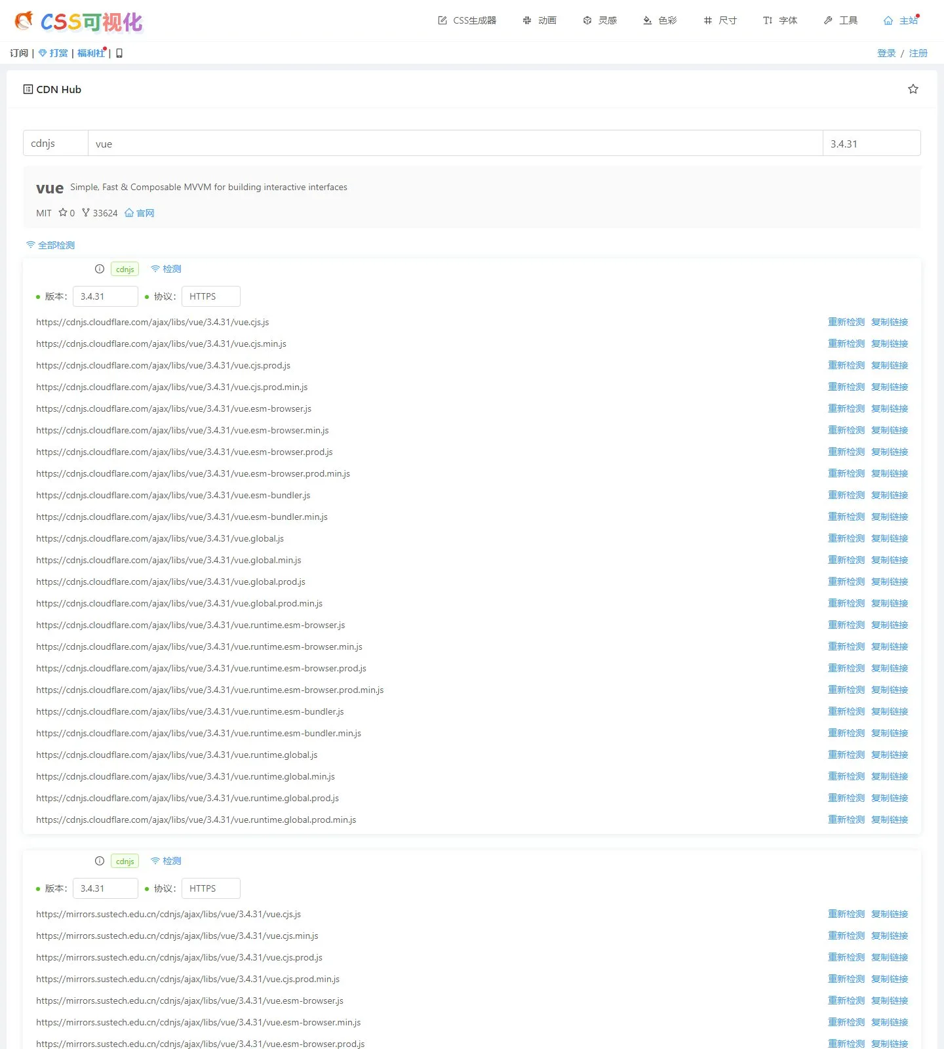Click the CDN Hub panel title icon

pyautogui.click(x=28, y=89)
